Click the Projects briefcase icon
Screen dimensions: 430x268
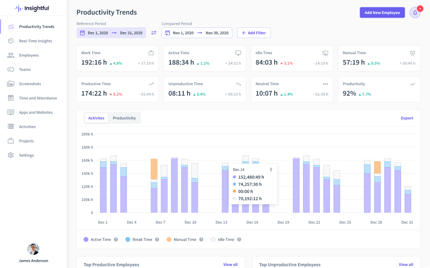pyautogui.click(x=11, y=141)
